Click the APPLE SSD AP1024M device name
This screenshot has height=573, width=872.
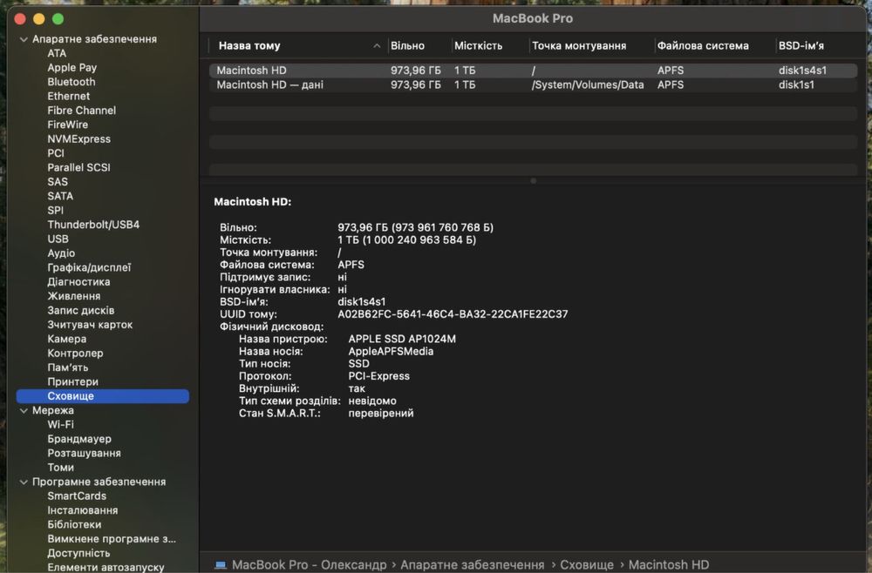(x=402, y=340)
